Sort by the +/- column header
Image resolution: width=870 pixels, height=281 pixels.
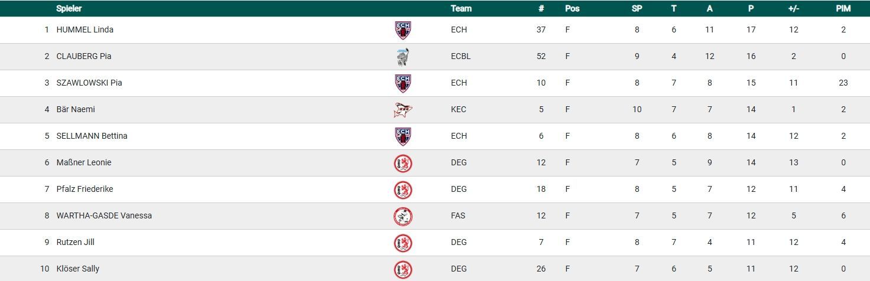[x=793, y=8]
